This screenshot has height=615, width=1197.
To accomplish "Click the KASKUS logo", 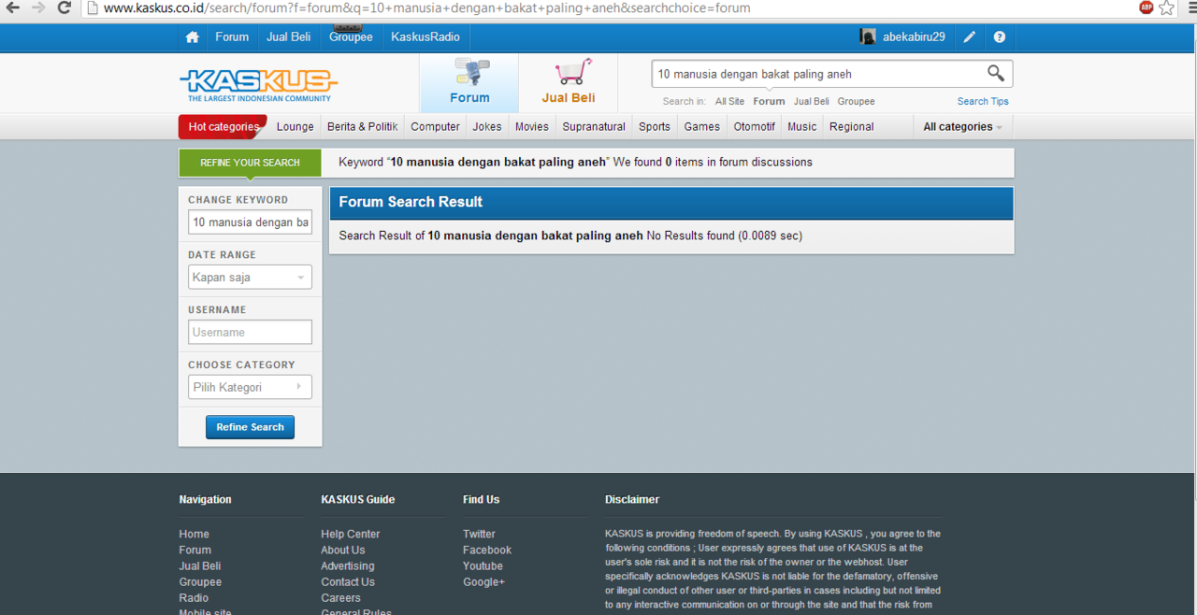I will click(258, 84).
